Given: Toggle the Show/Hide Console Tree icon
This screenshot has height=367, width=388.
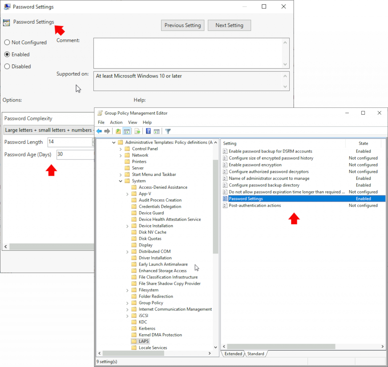Looking at the screenshot, I should [127, 131].
